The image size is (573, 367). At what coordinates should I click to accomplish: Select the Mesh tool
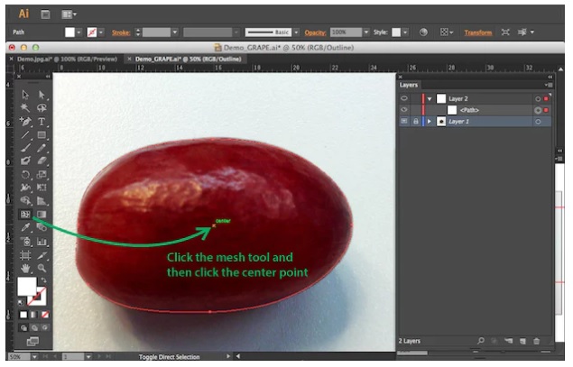[25, 215]
